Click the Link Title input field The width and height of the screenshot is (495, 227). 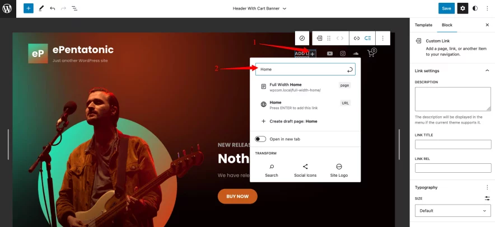(x=452, y=144)
